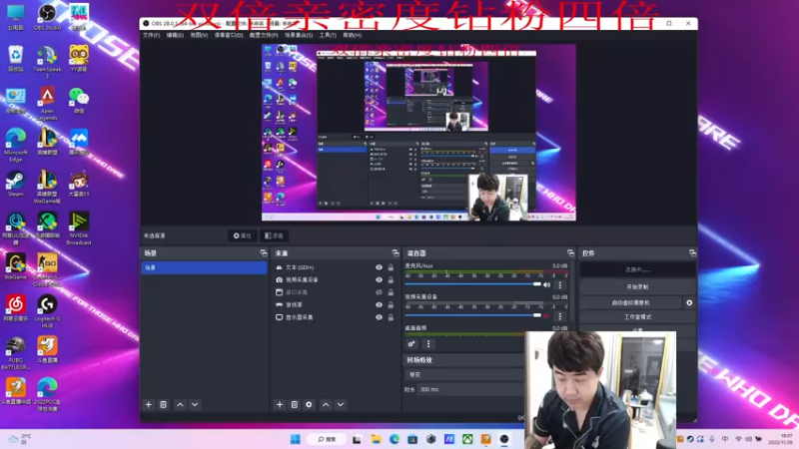Unmute the 视频采集设备 audio channel
This screenshot has height=449, width=799.
[546, 316]
